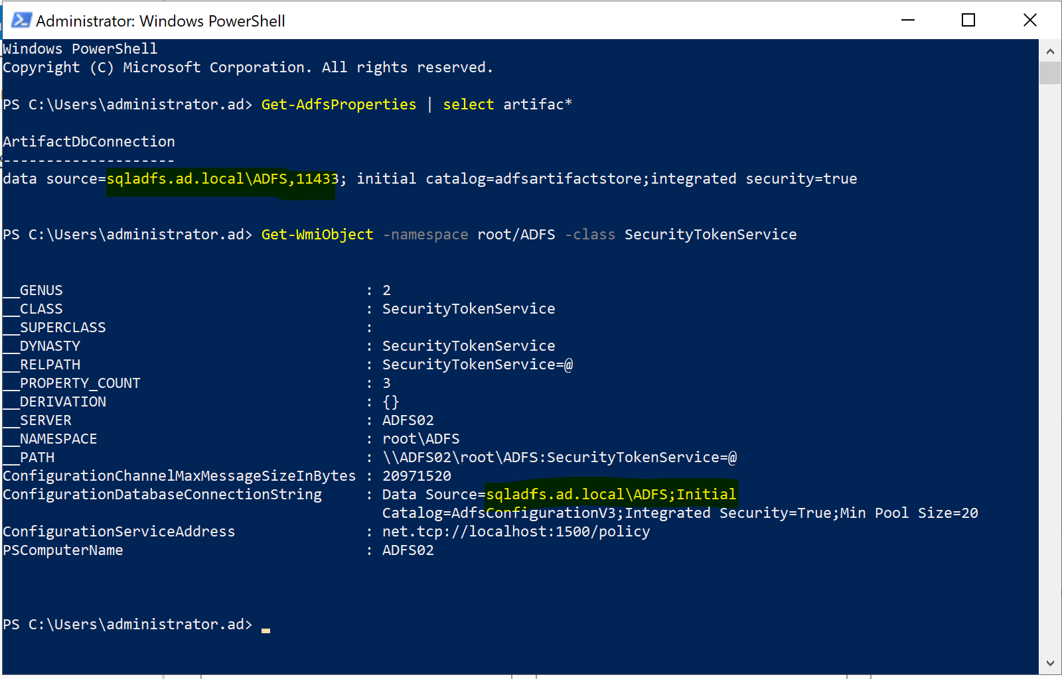This screenshot has height=679, width=1062.
Task: Close the PowerShell window
Action: [x=1029, y=20]
